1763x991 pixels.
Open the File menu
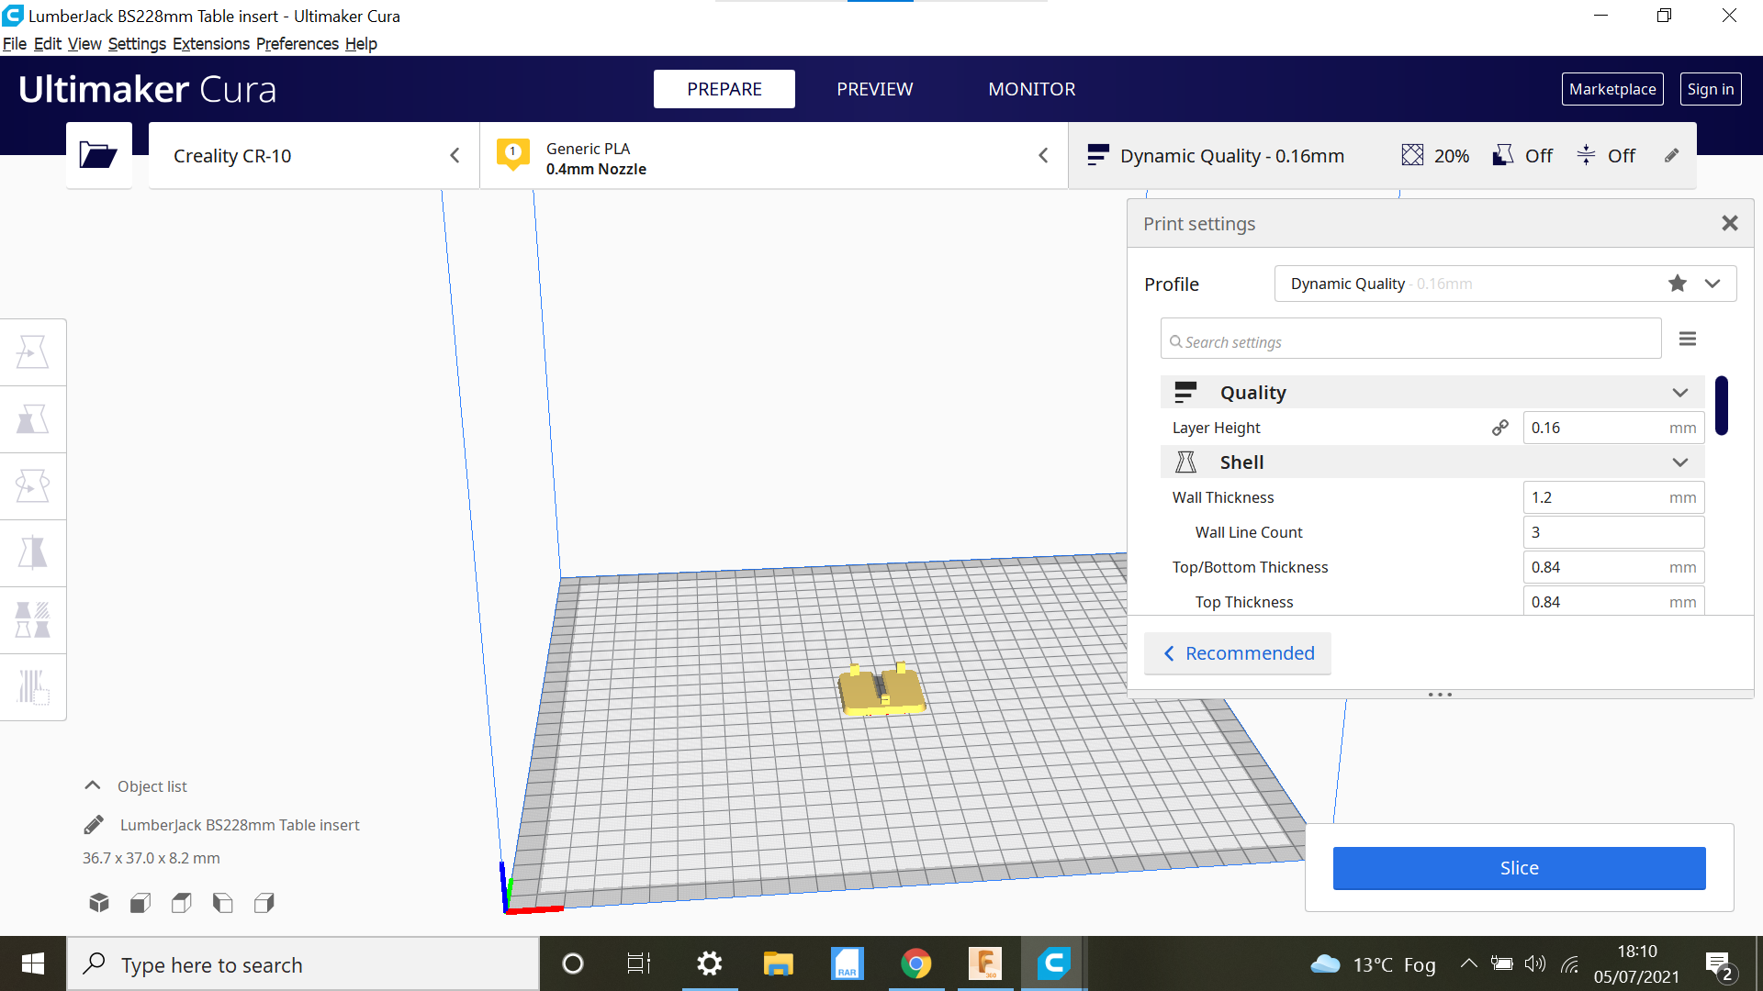point(15,44)
